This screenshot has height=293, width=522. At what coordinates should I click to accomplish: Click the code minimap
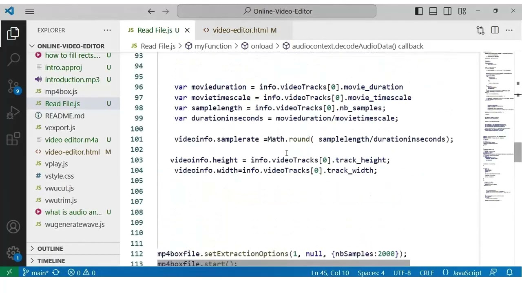[x=498, y=126]
